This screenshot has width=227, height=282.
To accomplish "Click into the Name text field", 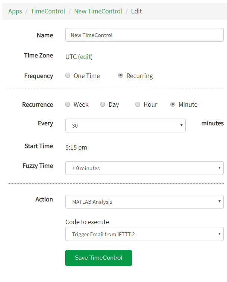I will click(144, 35).
